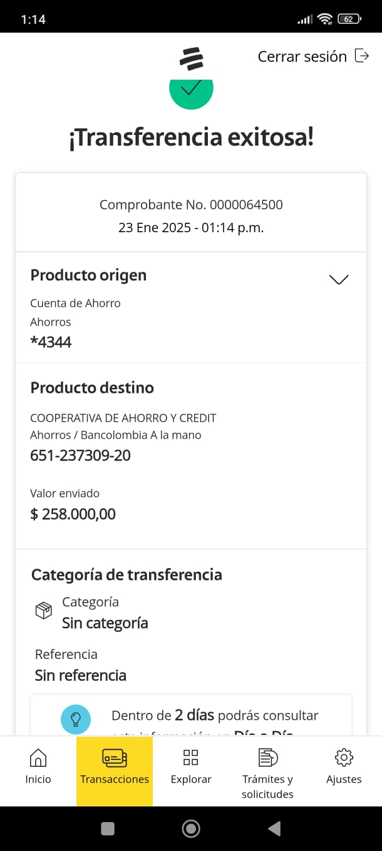Tap the Ajustes gear icon
Image resolution: width=382 pixels, height=851 pixels.
click(344, 757)
